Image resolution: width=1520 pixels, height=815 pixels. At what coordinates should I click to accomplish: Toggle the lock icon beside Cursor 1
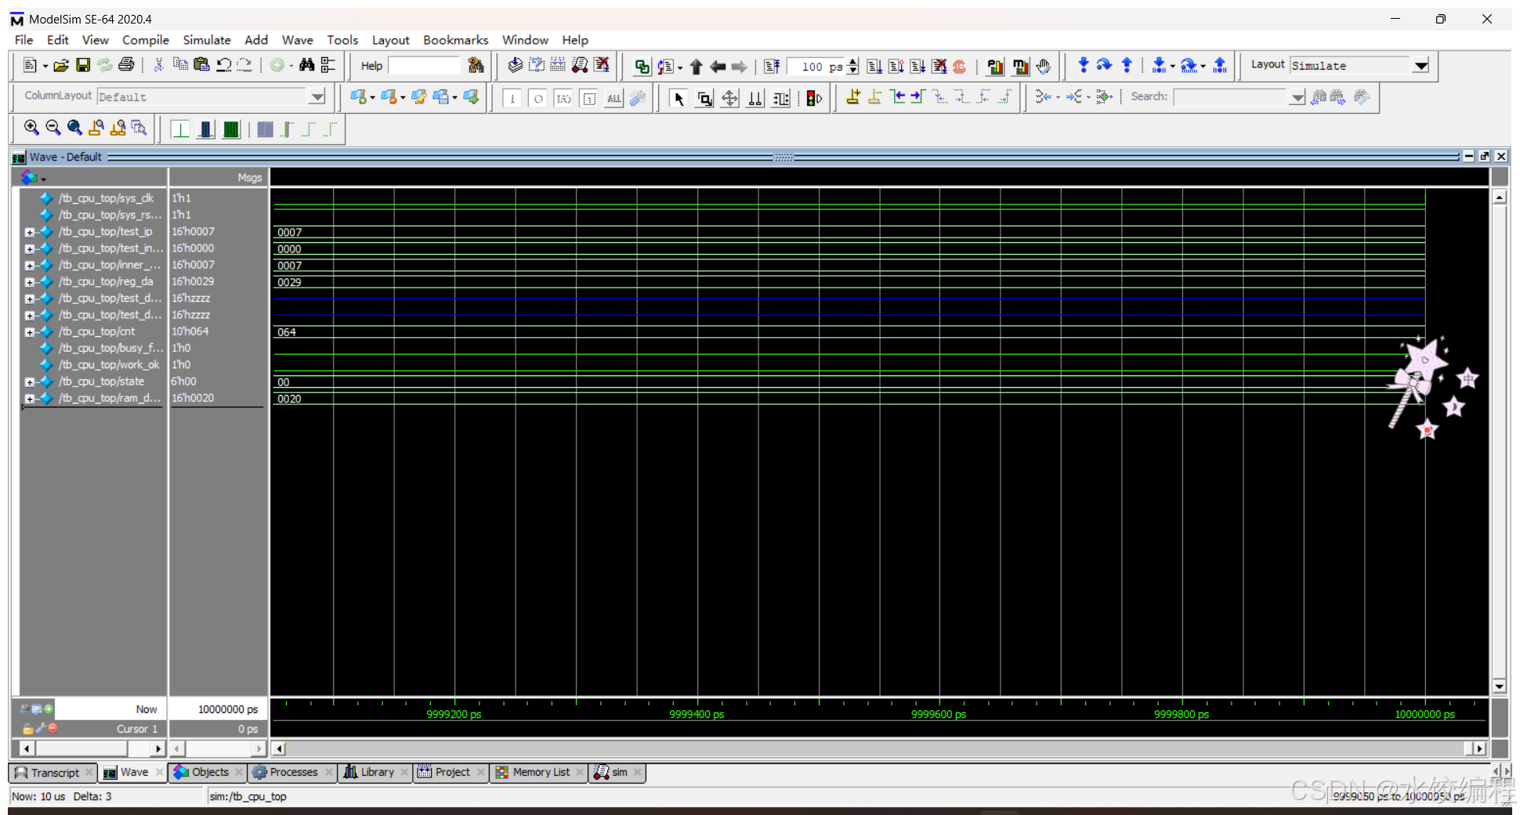coord(28,729)
